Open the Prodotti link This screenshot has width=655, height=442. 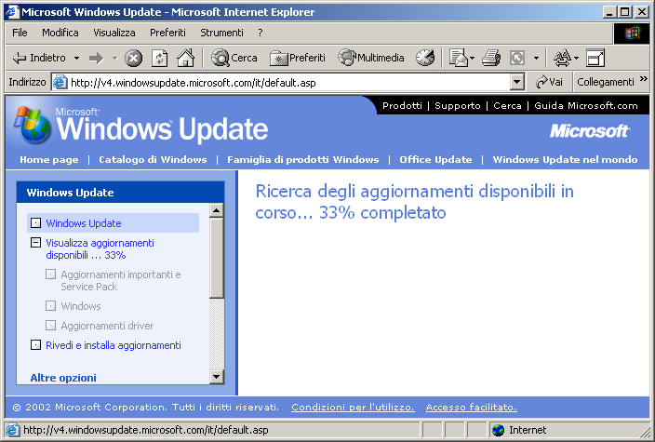[x=402, y=106]
